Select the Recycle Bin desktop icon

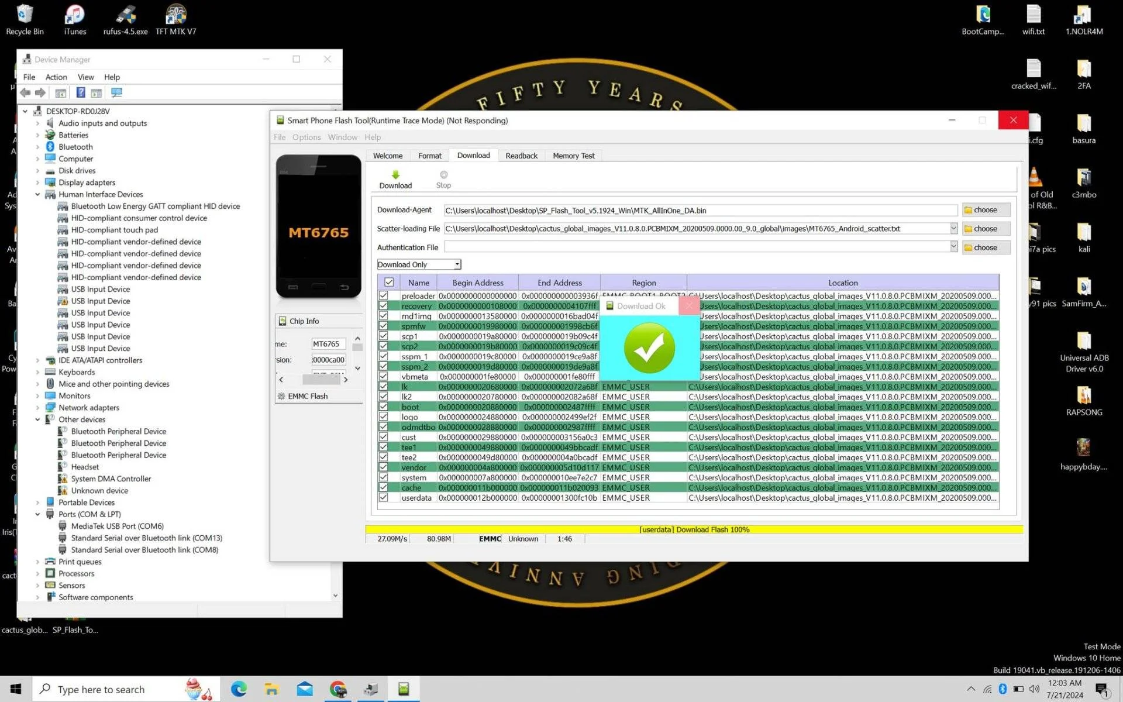[25, 19]
